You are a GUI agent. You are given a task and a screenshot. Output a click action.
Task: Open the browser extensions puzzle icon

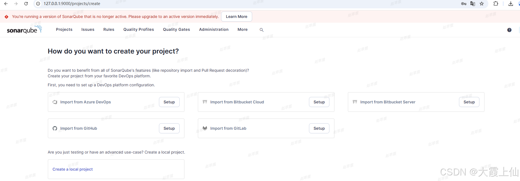tap(496, 4)
